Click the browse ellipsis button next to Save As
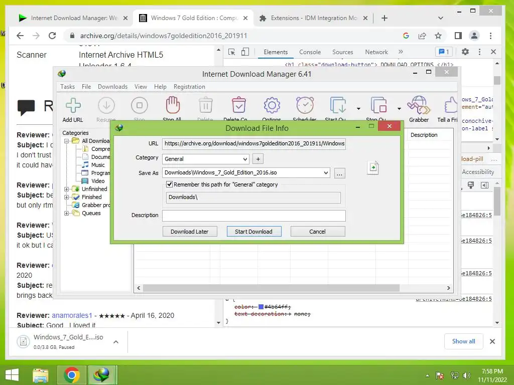 [x=340, y=173]
